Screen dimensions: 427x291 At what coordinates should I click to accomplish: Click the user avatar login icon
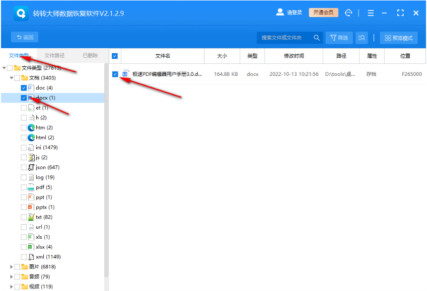coord(280,13)
